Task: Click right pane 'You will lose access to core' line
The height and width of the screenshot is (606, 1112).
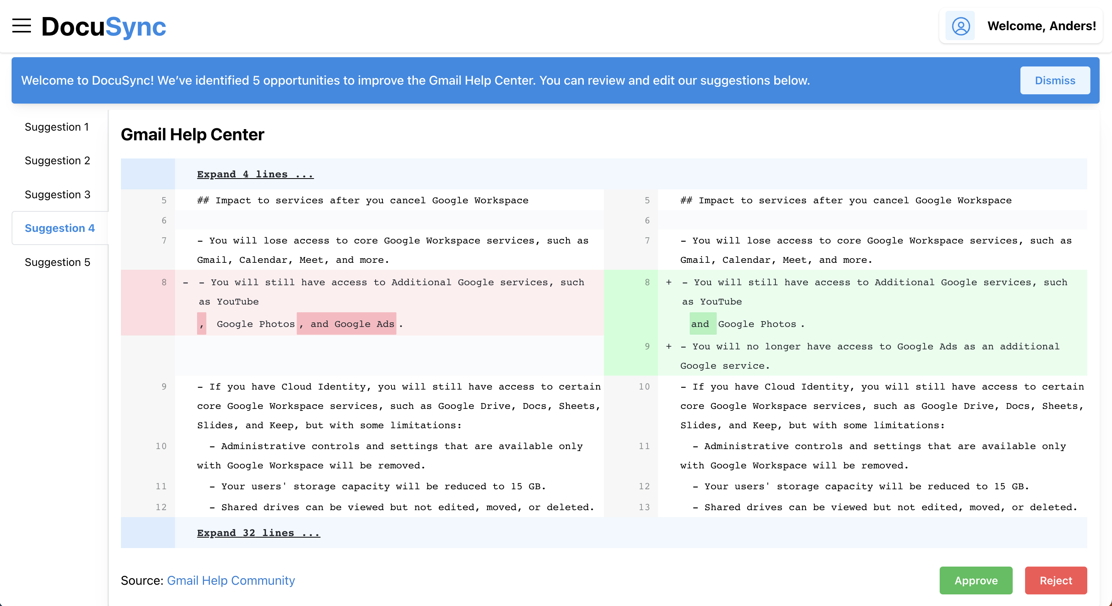Action: click(876, 250)
